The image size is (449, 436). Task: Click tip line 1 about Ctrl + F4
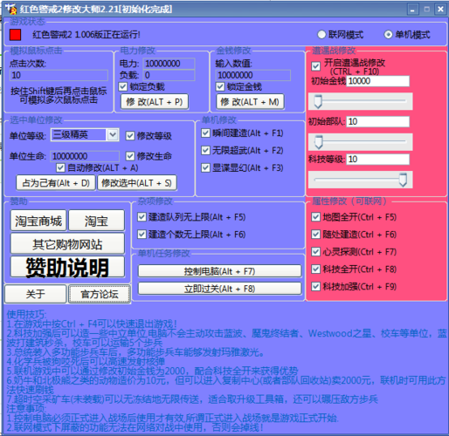[x=92, y=324]
